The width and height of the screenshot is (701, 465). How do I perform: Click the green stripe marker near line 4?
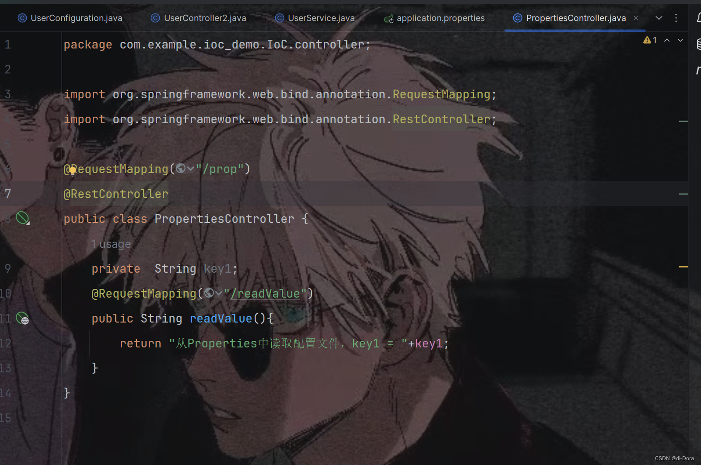(683, 121)
